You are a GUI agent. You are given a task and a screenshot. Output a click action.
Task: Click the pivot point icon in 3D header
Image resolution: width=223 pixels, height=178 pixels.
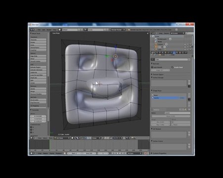pos(77,138)
